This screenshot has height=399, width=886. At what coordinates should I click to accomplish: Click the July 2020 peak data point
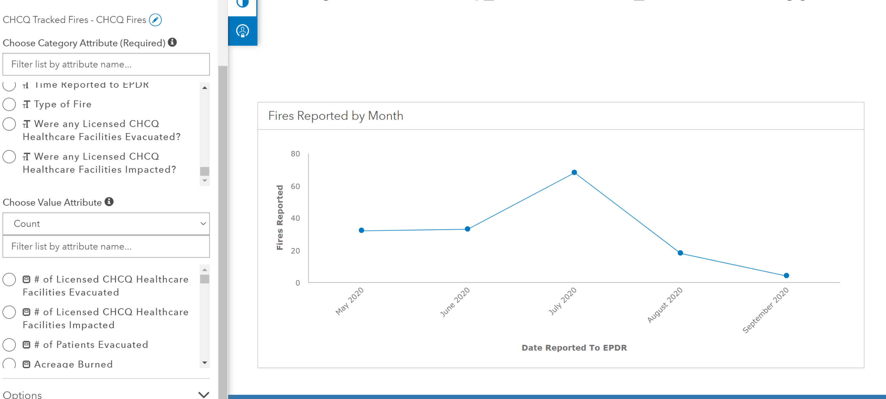tap(574, 172)
